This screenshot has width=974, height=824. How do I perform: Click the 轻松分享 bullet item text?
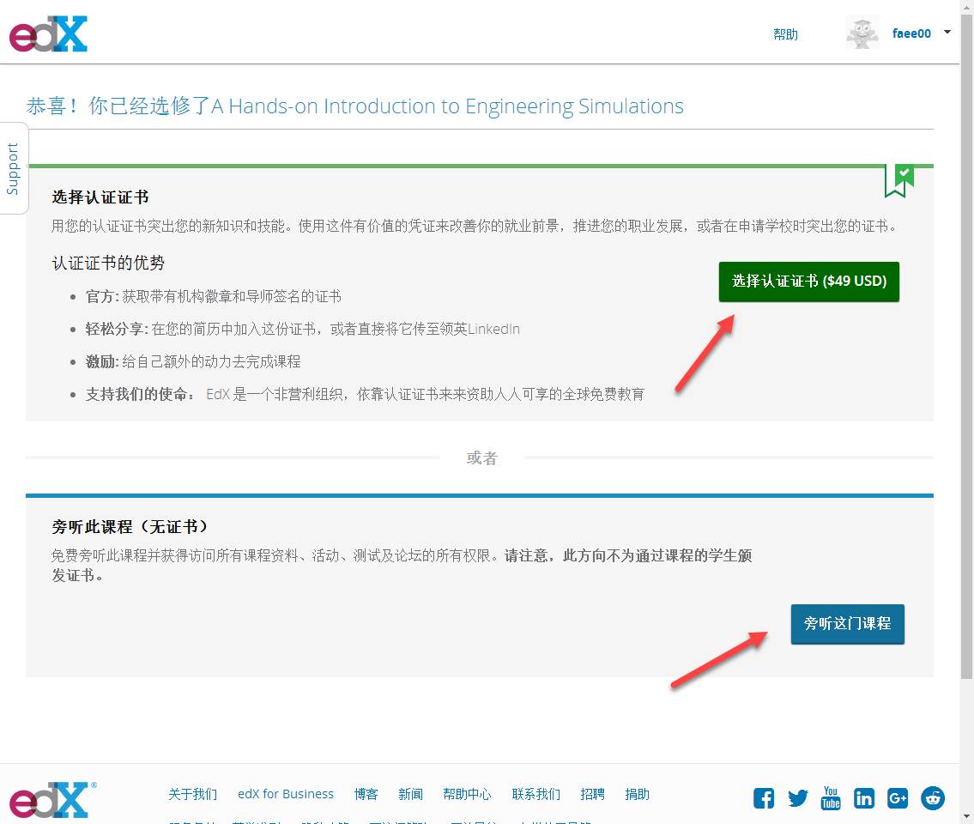[x=303, y=329]
